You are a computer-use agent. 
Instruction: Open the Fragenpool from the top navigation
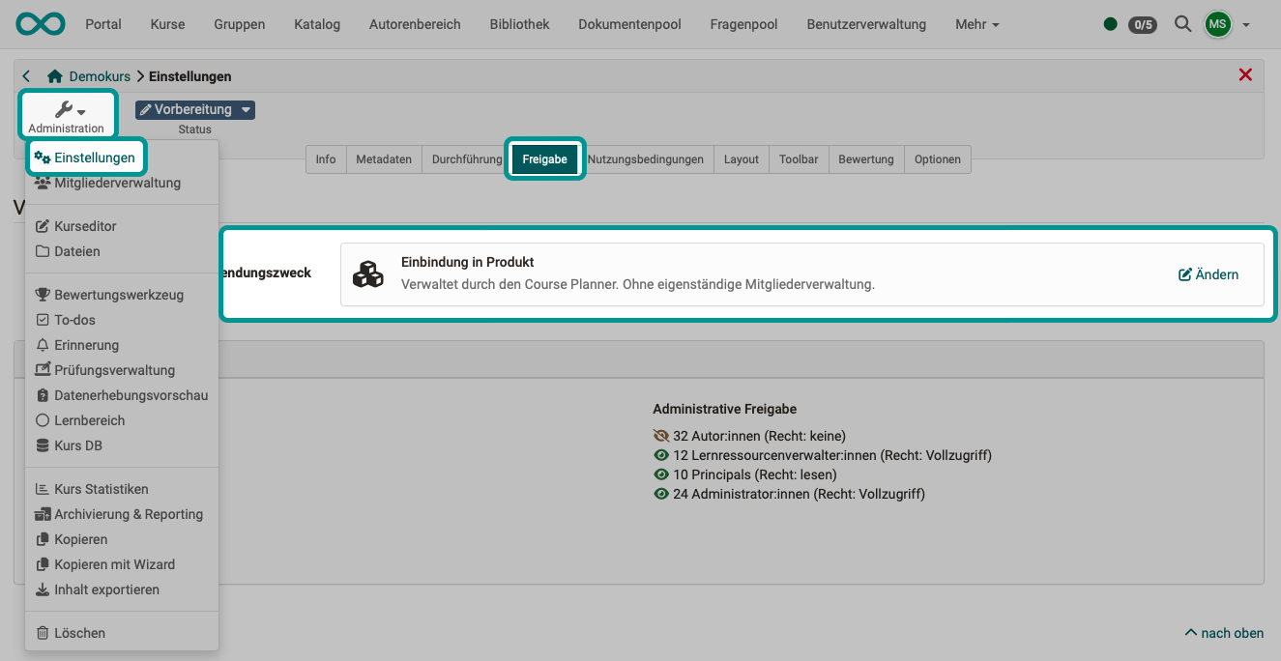(x=742, y=24)
